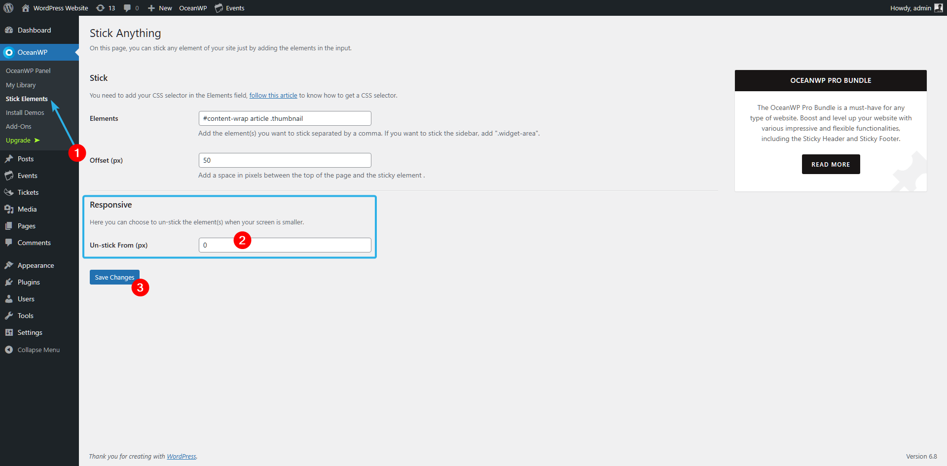
Task: Open Install Demos submenu item
Action: tap(25, 112)
